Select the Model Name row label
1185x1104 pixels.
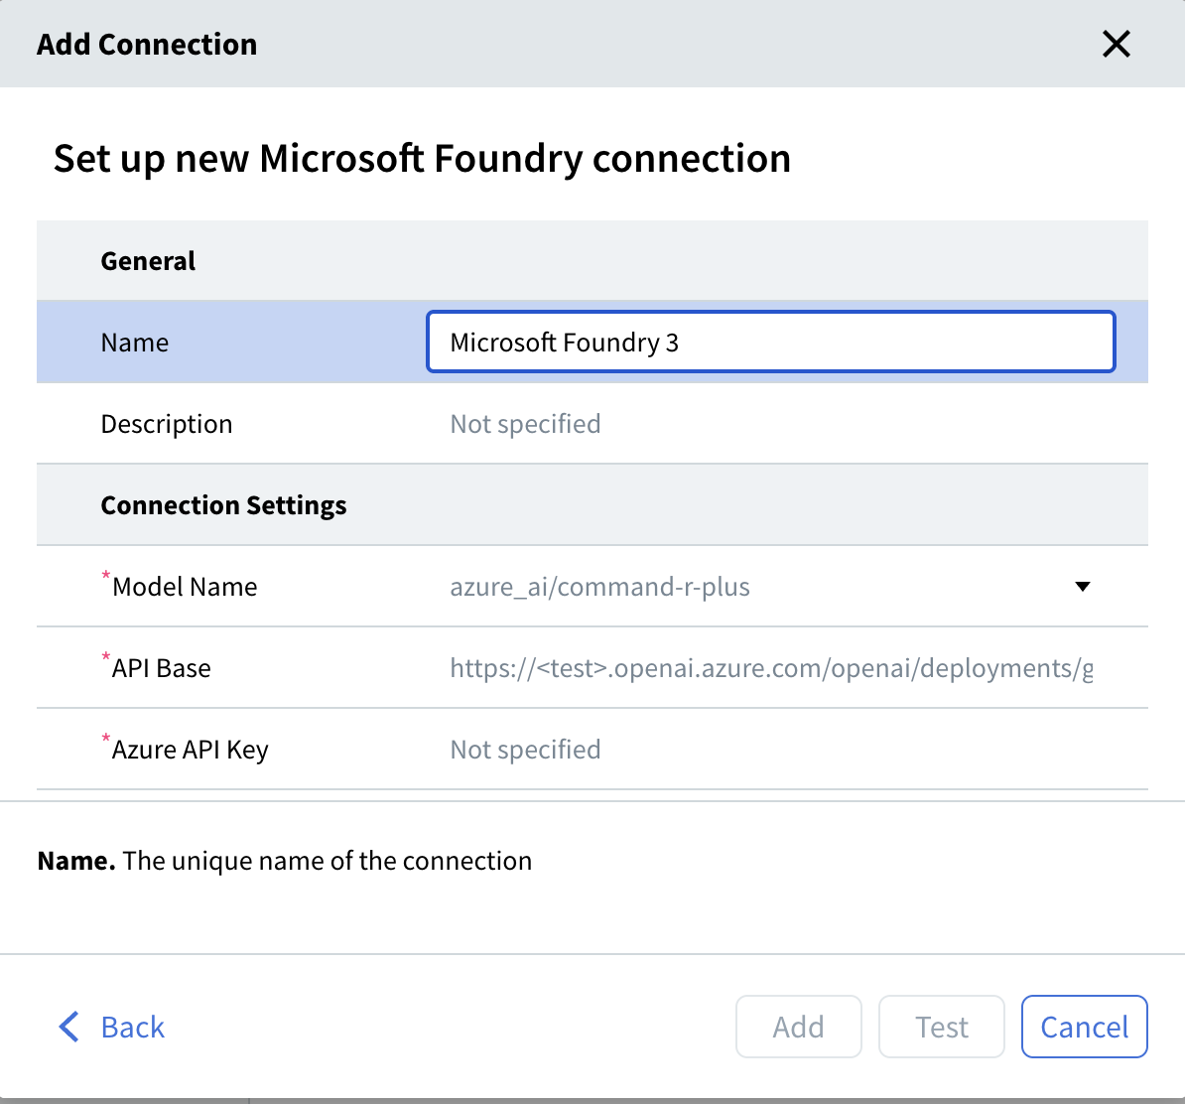(x=185, y=587)
